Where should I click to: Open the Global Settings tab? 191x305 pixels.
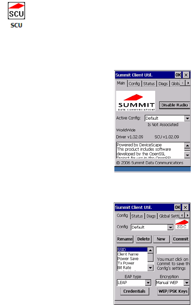tap(169, 216)
